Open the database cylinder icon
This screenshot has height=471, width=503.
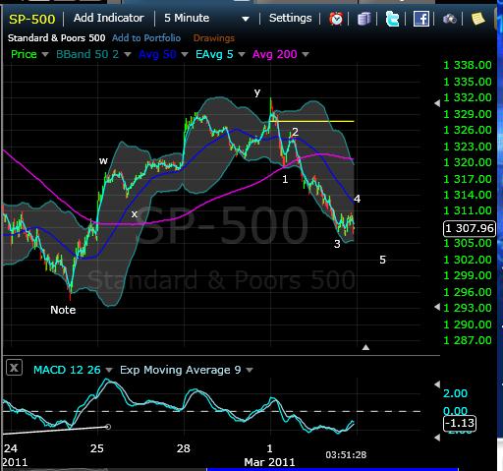(x=363, y=19)
